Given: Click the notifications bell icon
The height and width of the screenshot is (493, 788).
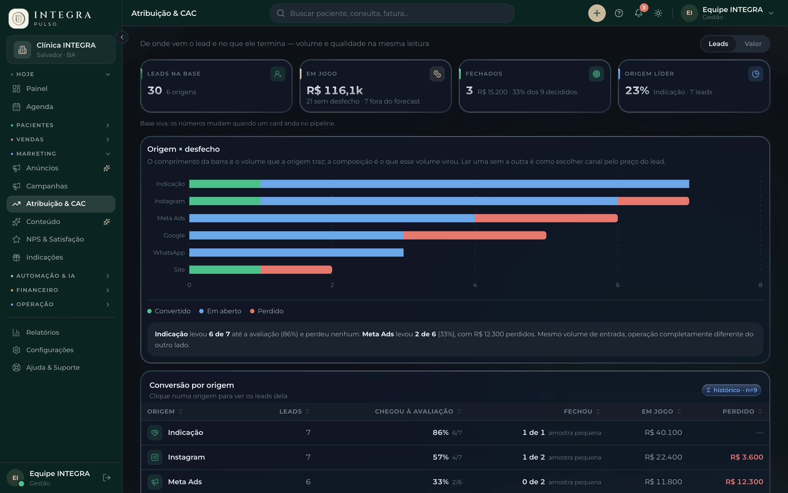Looking at the screenshot, I should tap(638, 13).
